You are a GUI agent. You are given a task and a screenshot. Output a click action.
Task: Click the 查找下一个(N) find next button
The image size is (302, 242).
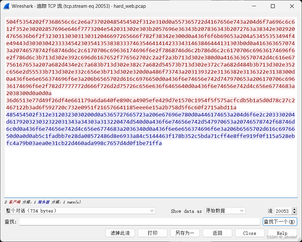(280, 222)
